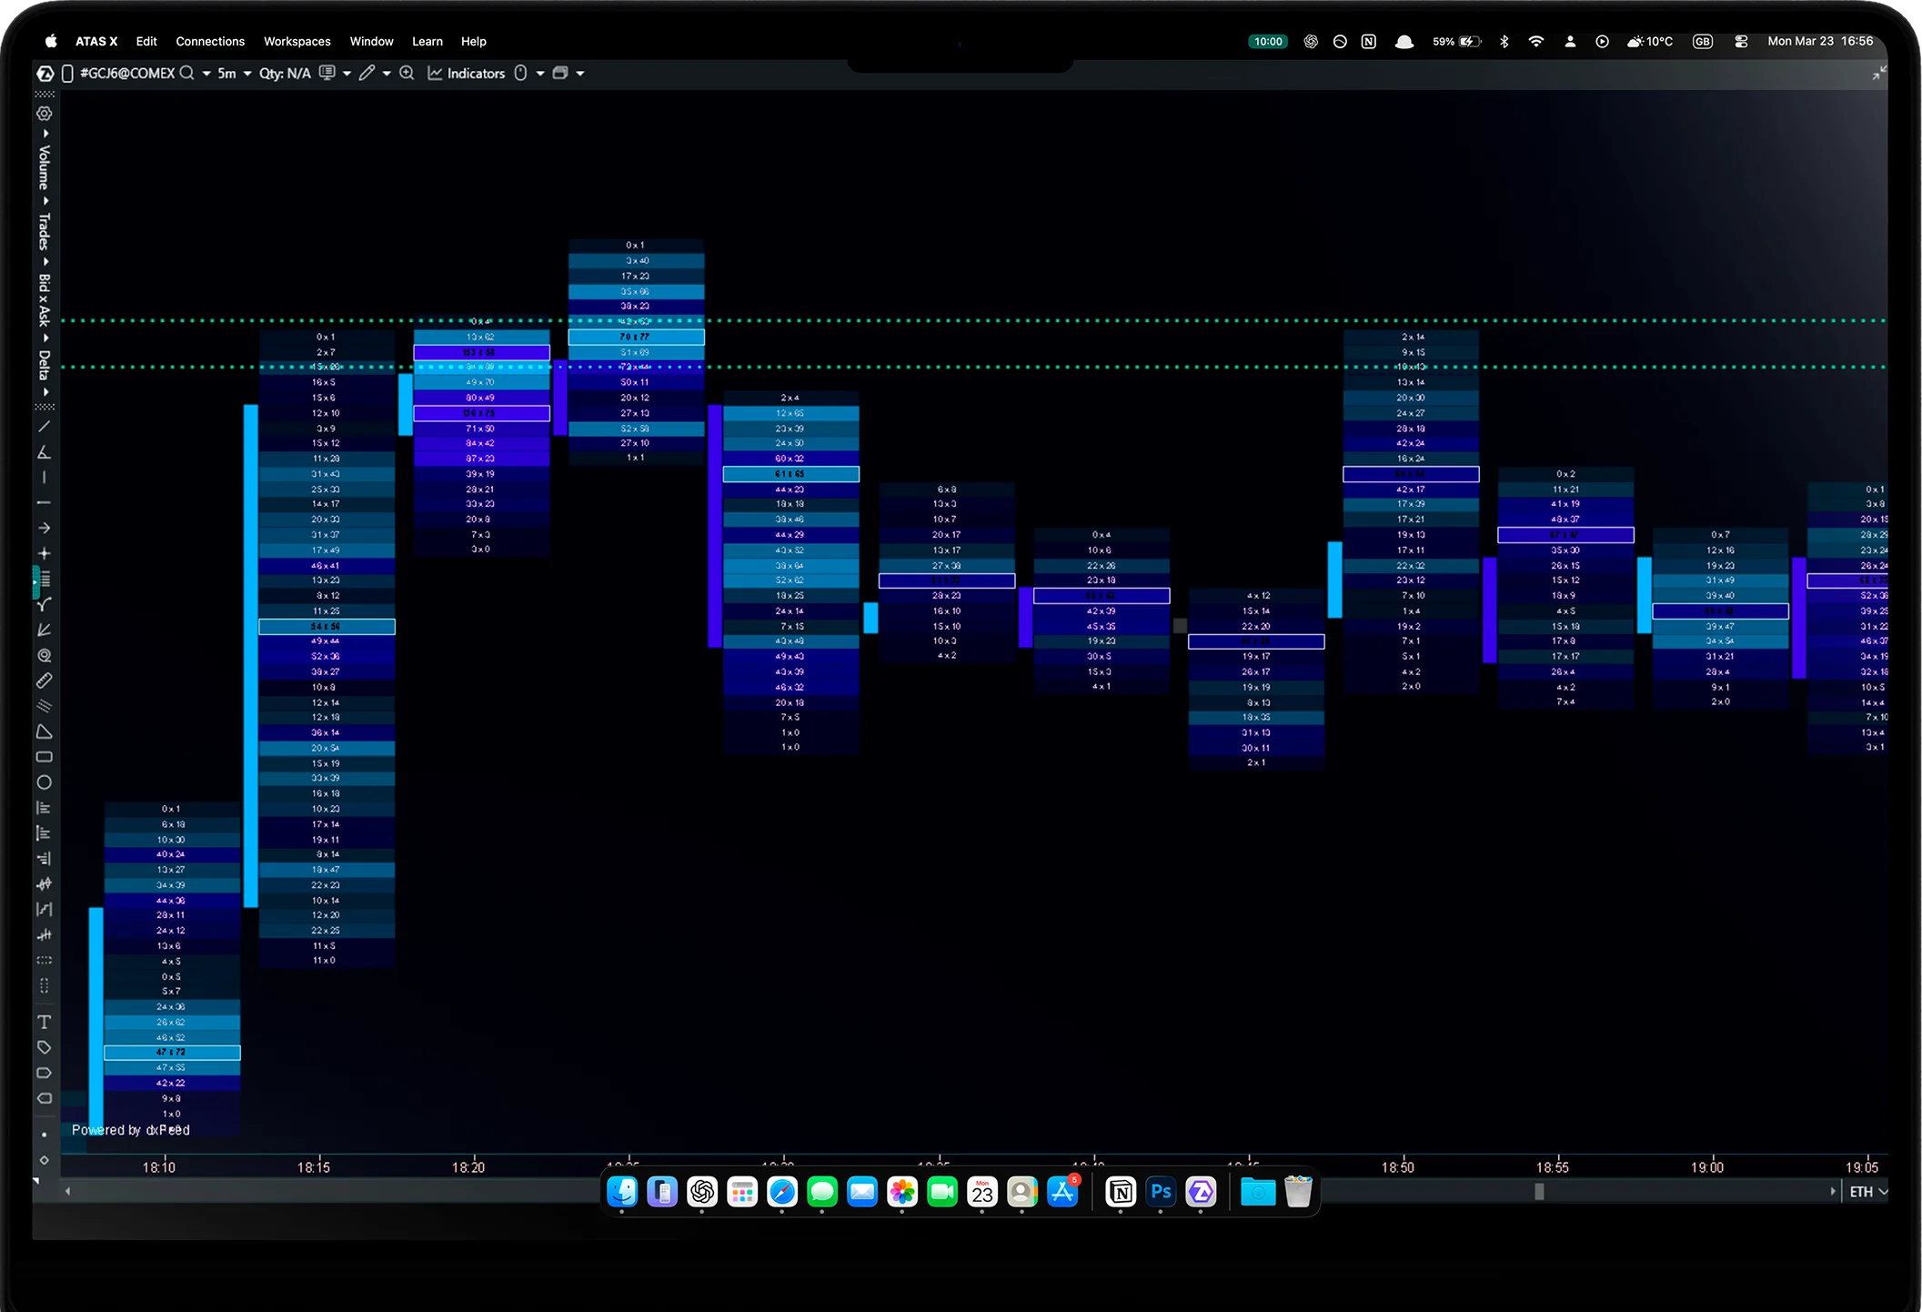Open the chart settings gear
The image size is (1922, 1312).
(x=44, y=114)
